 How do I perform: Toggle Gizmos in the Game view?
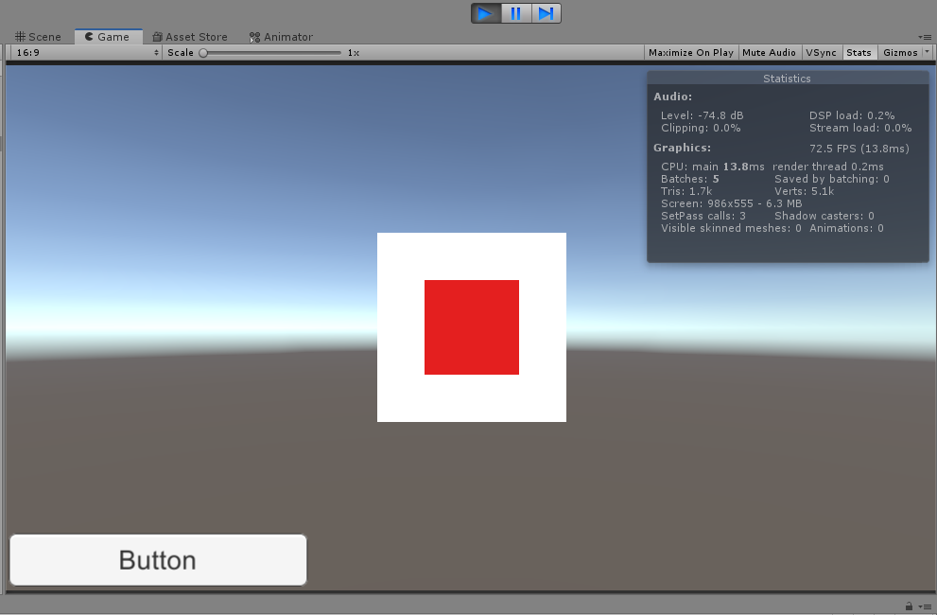[x=900, y=53]
